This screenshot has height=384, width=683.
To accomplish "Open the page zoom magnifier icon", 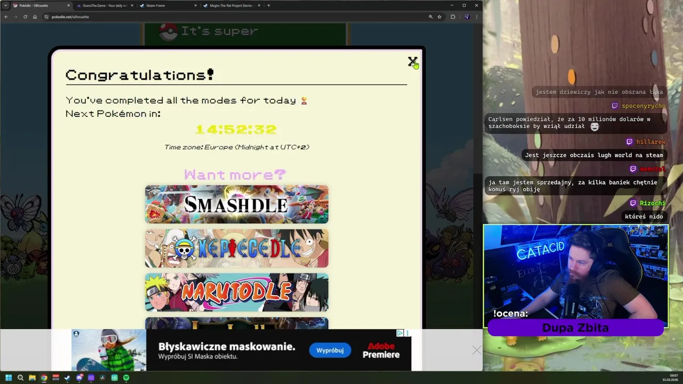I will (431, 17).
